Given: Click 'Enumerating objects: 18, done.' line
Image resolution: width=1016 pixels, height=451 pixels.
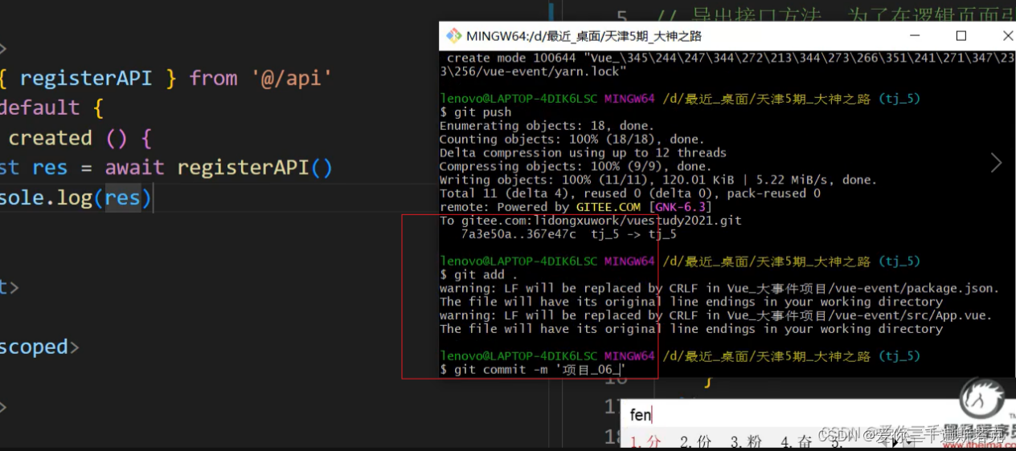Looking at the screenshot, I should (547, 126).
